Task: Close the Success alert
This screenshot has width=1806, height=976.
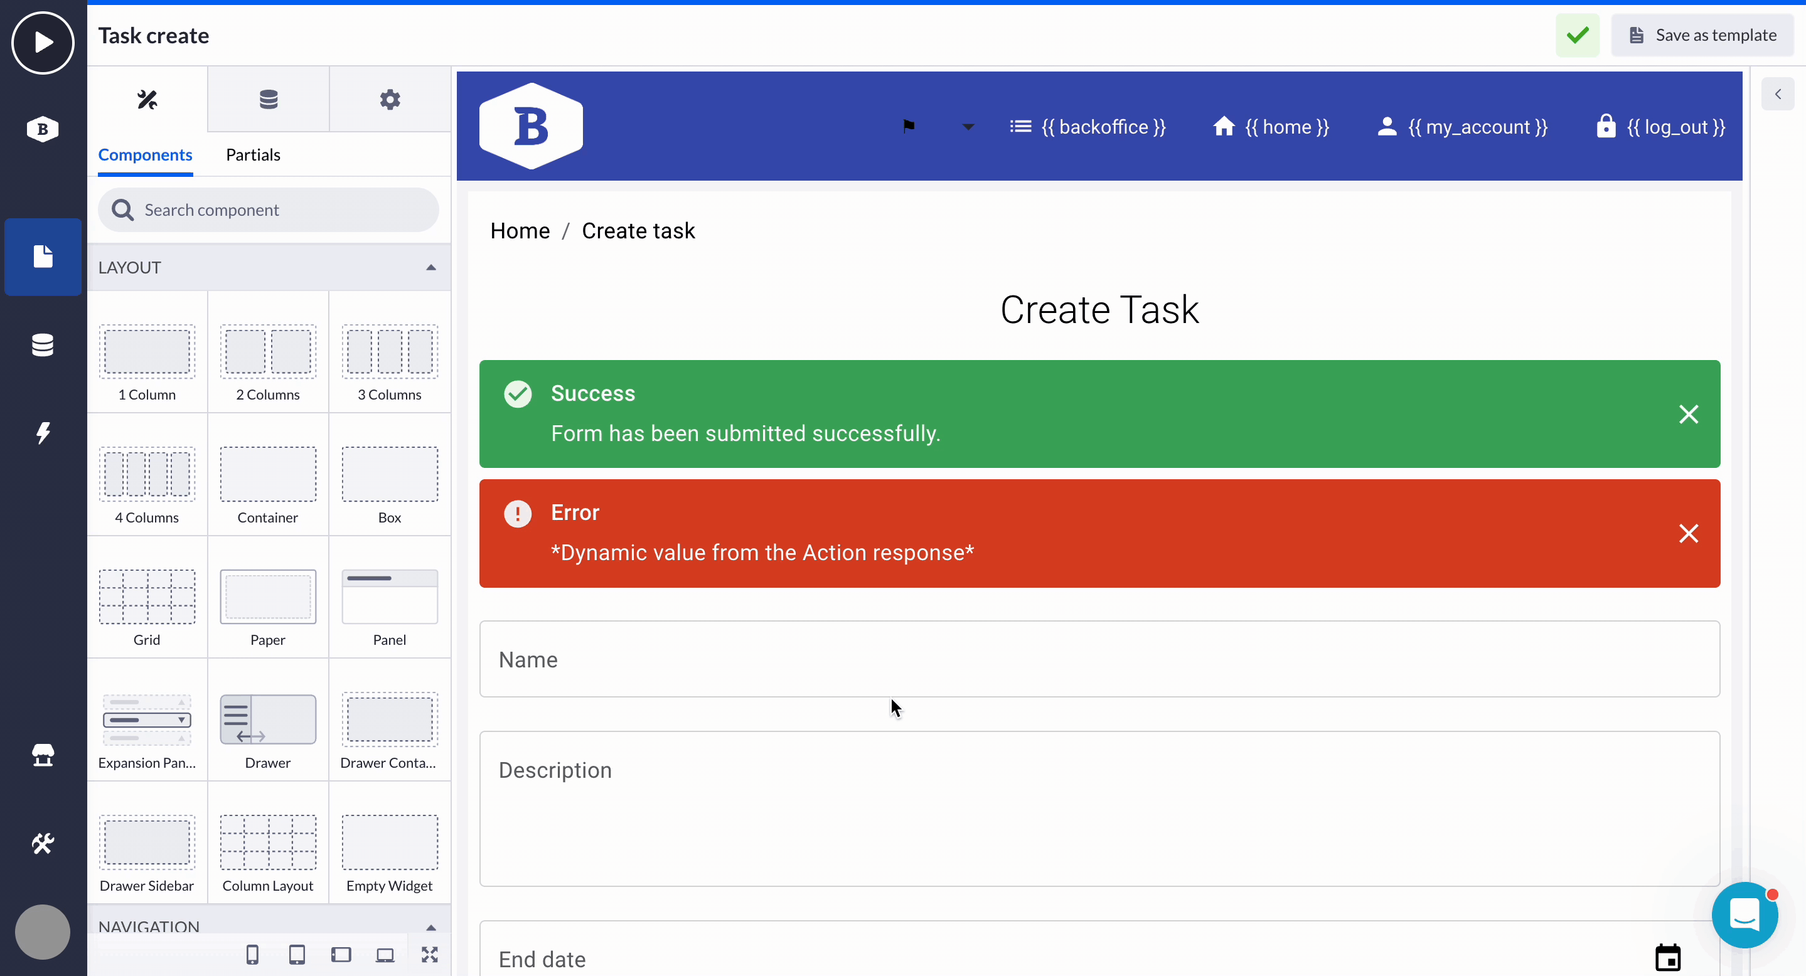Action: coord(1689,415)
